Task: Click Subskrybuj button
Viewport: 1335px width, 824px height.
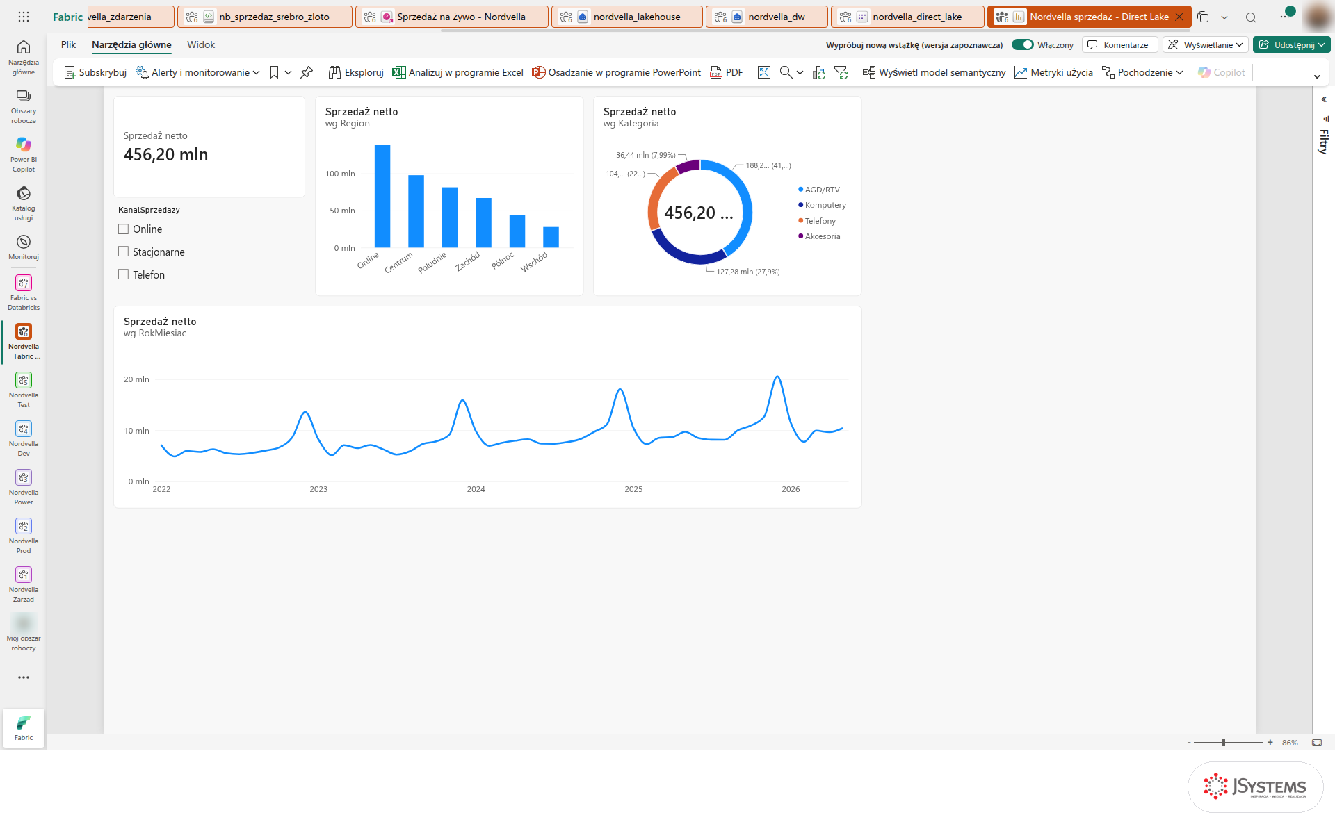Action: point(95,72)
